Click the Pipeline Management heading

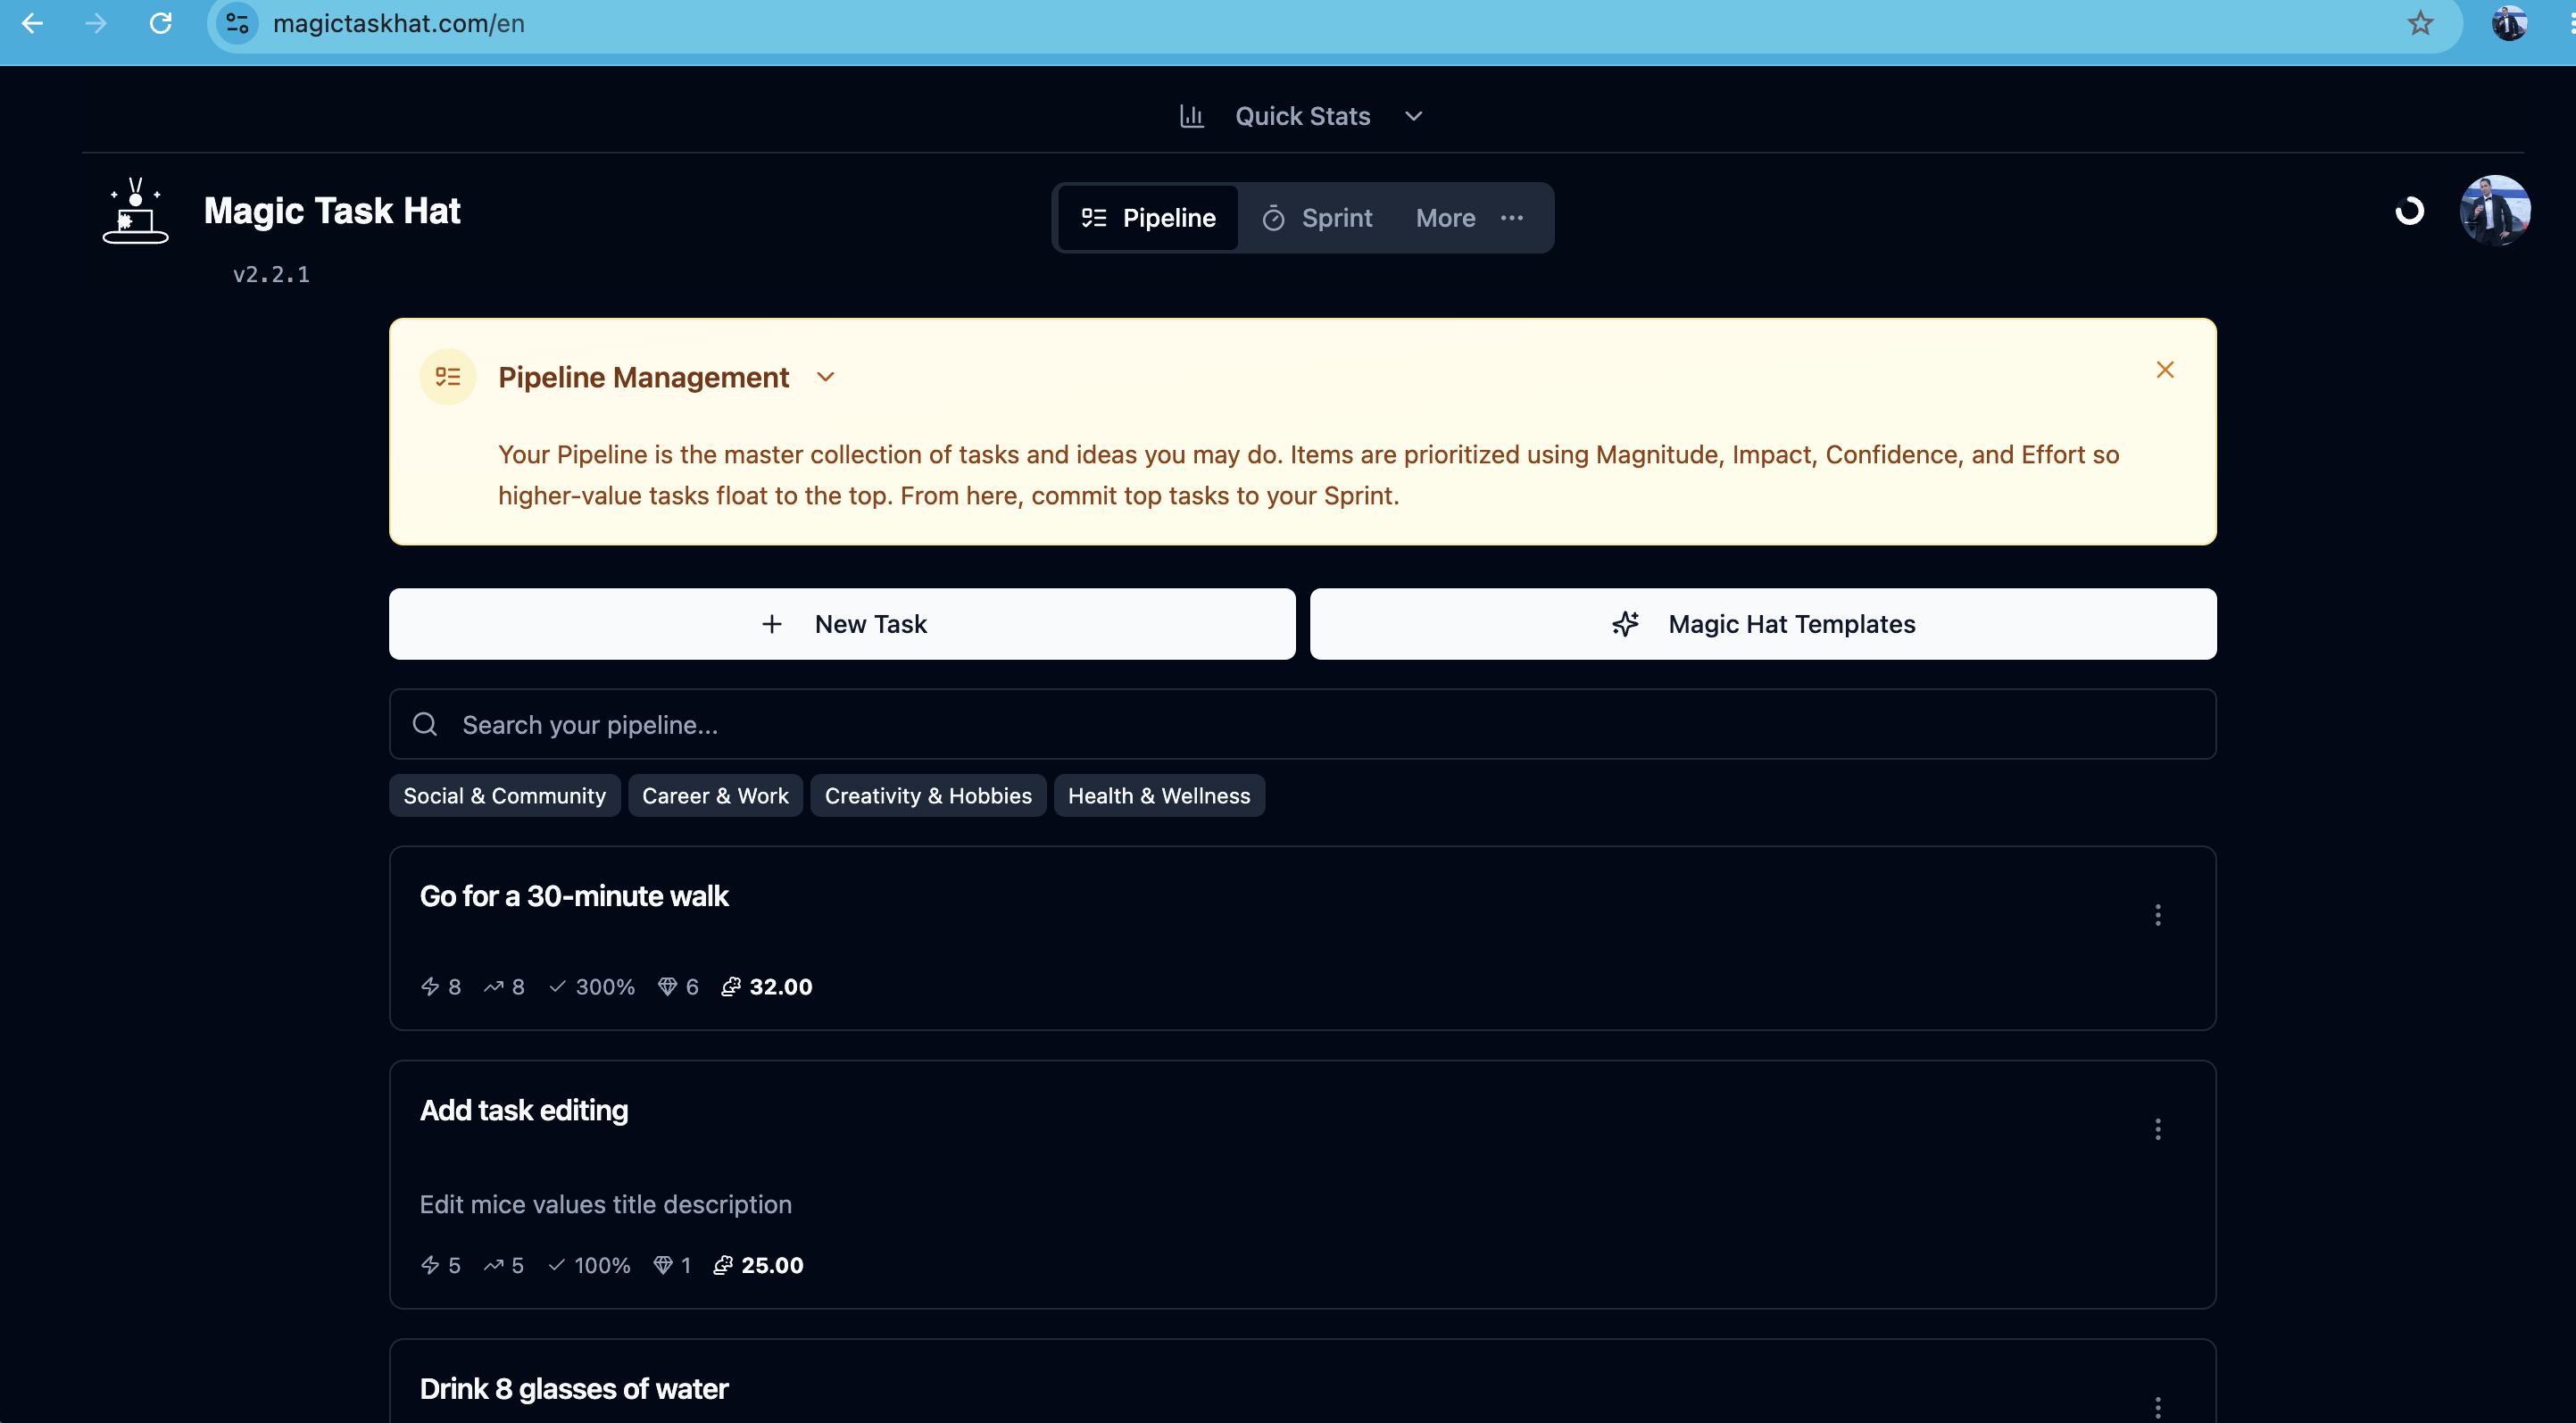(x=643, y=377)
